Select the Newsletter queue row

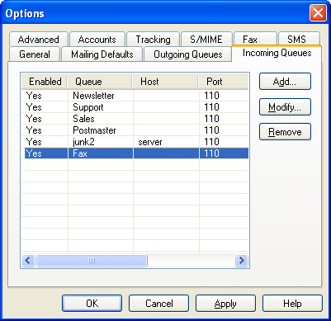pos(135,96)
